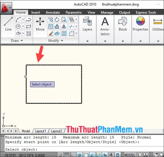Switch to the Annotate ribbon tab
Image resolution: width=164 pixels, height=157 pixels.
53,13
